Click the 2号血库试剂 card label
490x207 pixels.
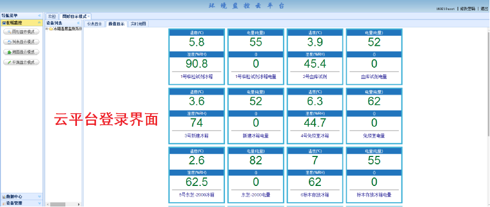pyautogui.click(x=315, y=77)
